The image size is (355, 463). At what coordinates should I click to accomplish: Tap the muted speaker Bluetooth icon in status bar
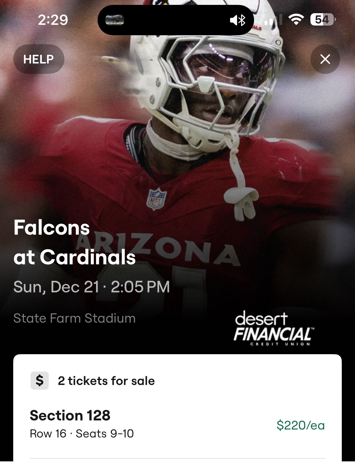(x=237, y=20)
